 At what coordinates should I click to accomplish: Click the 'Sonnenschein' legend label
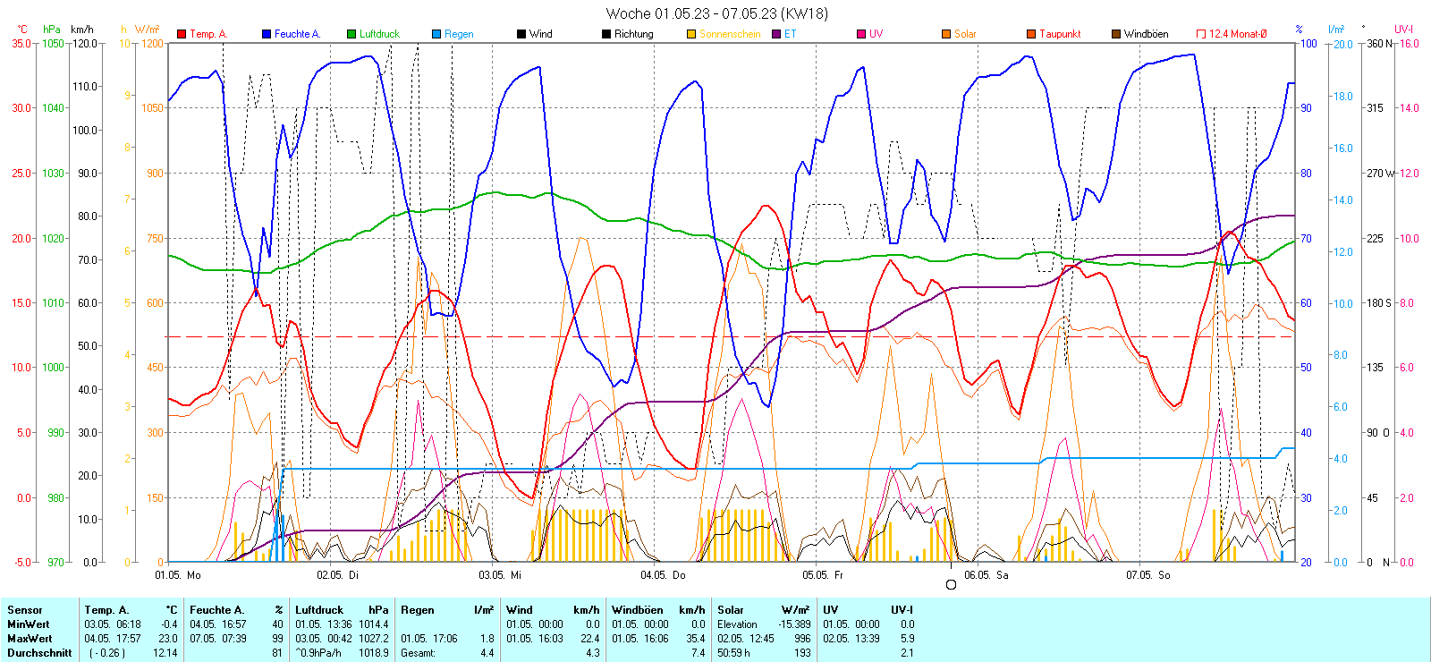pos(730,34)
